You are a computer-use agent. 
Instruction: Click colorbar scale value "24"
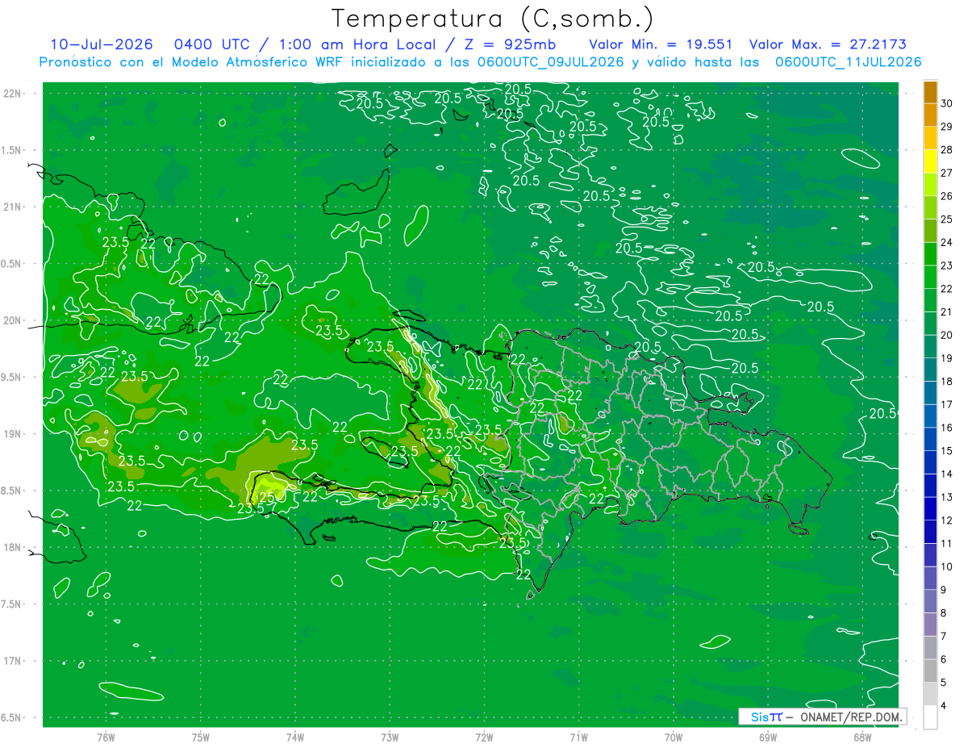tap(947, 242)
